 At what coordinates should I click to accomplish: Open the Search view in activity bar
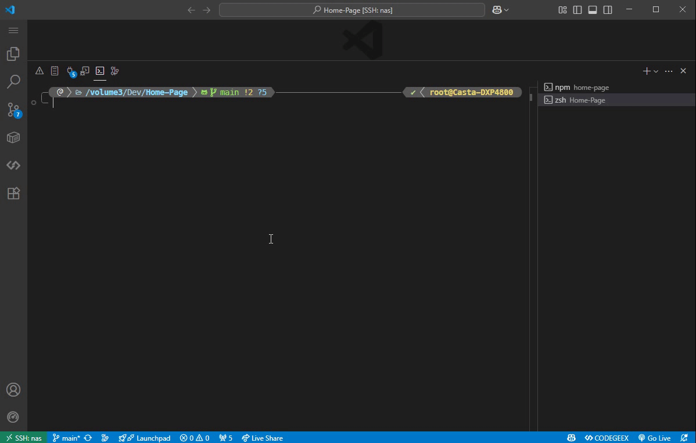pos(13,82)
